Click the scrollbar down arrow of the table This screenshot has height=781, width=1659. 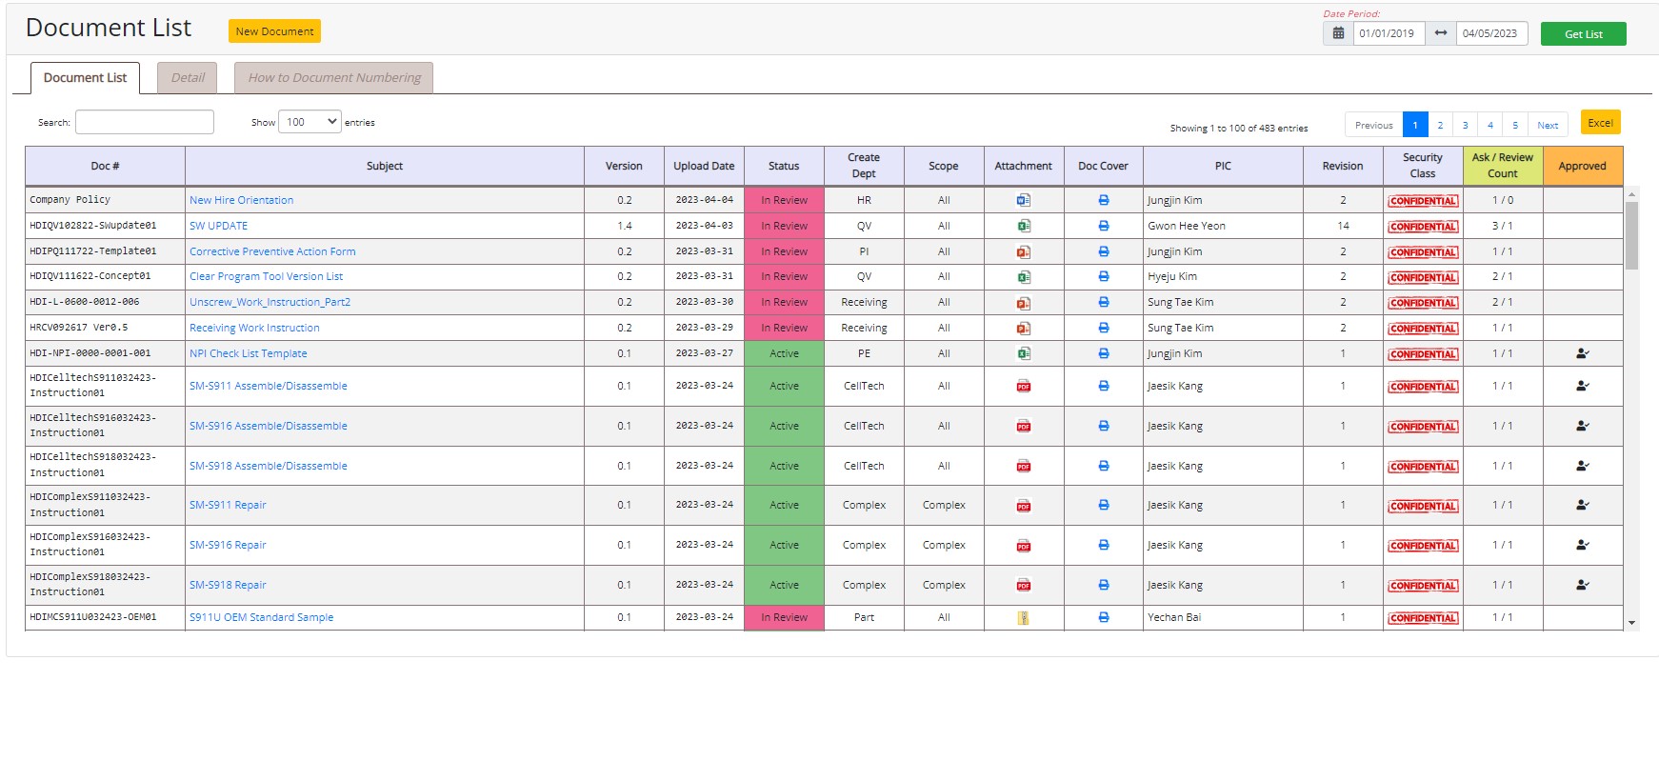(1631, 623)
